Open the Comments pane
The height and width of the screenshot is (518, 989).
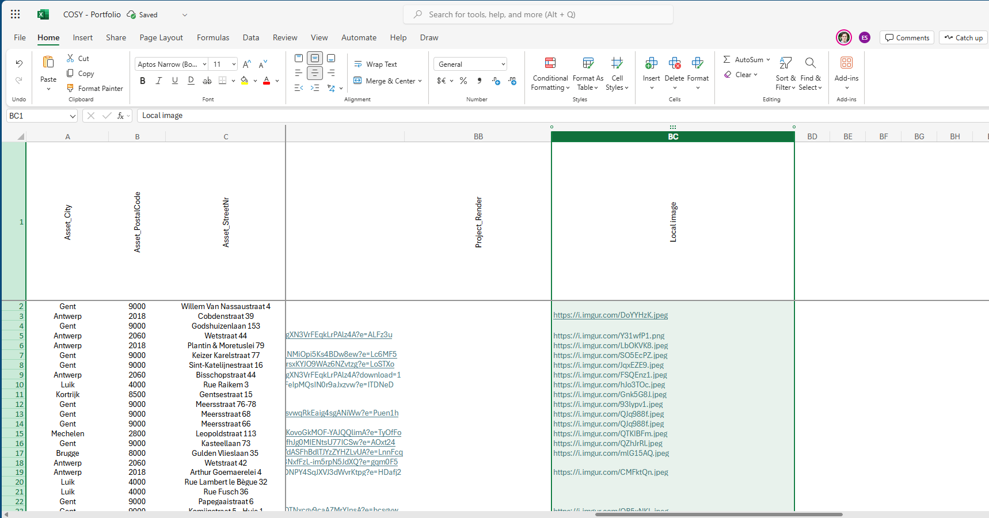[x=907, y=37]
